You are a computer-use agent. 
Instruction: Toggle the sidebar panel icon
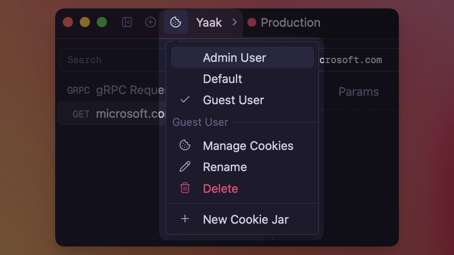point(127,22)
